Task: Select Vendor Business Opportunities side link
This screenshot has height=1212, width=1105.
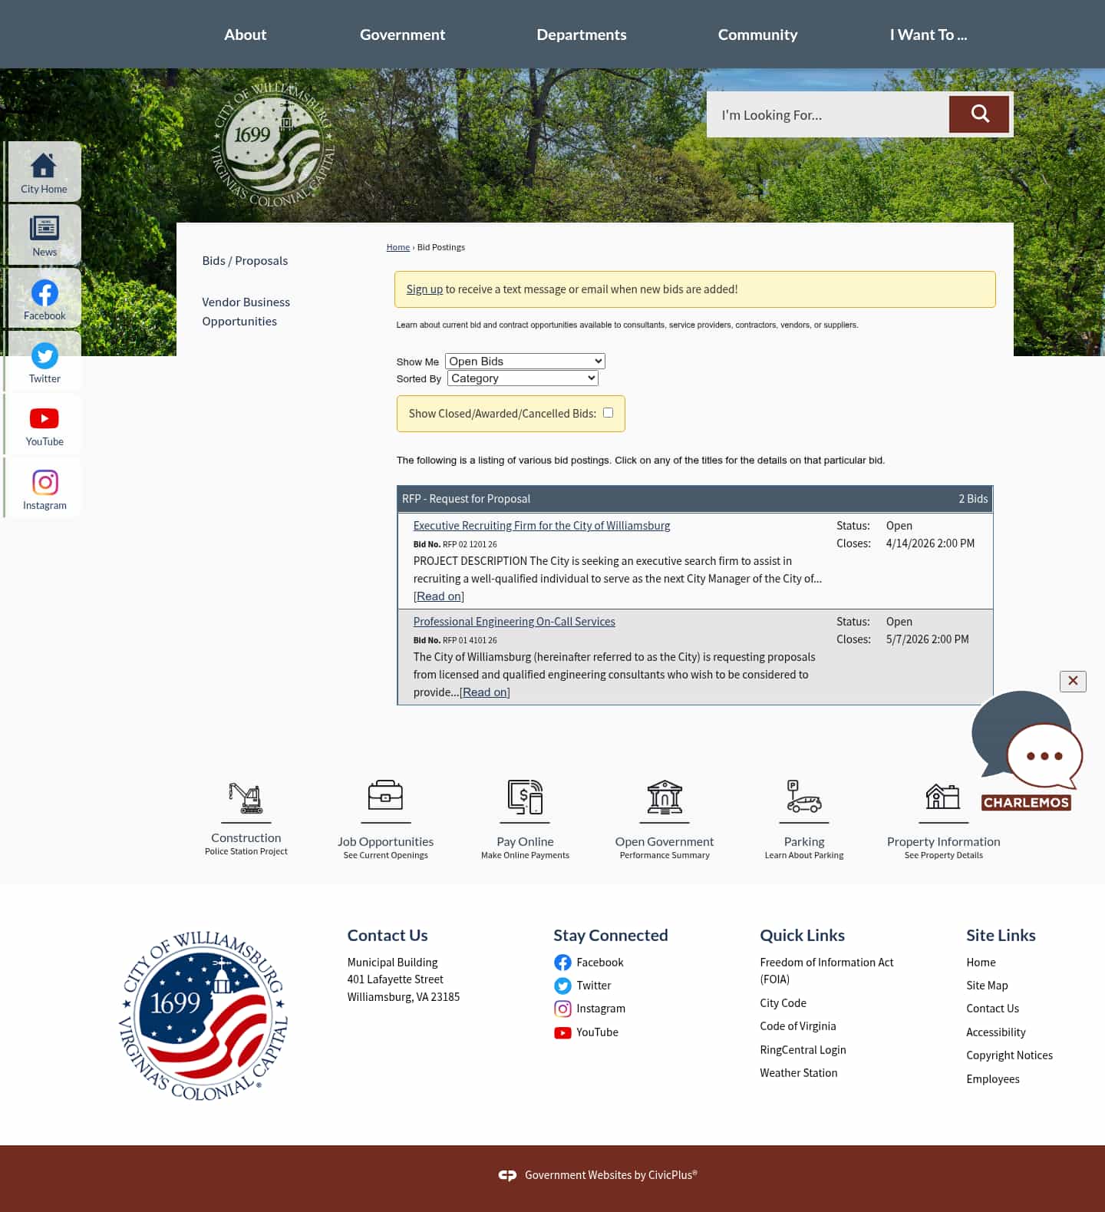Action: 246,312
